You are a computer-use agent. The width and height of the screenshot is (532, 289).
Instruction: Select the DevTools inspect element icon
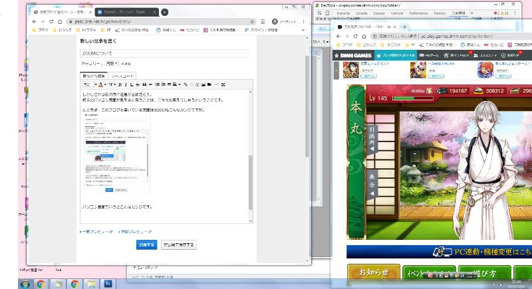pyautogui.click(x=319, y=13)
